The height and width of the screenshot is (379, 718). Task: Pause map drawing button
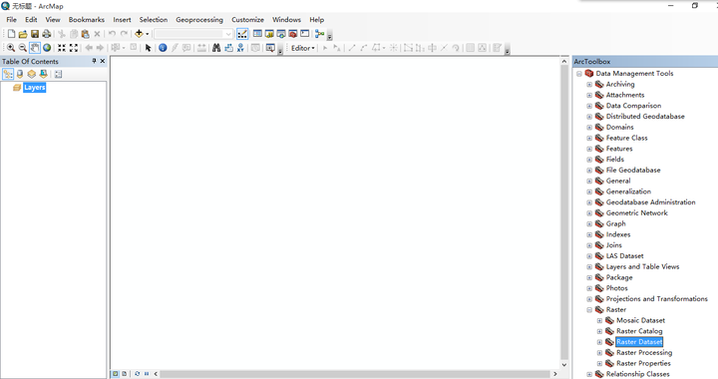tap(147, 374)
